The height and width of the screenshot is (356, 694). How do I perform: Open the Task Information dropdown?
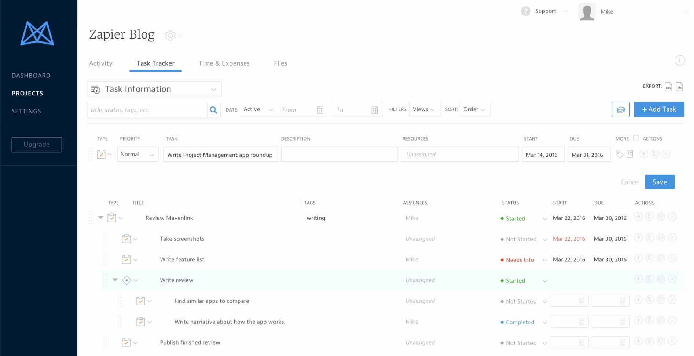154,89
